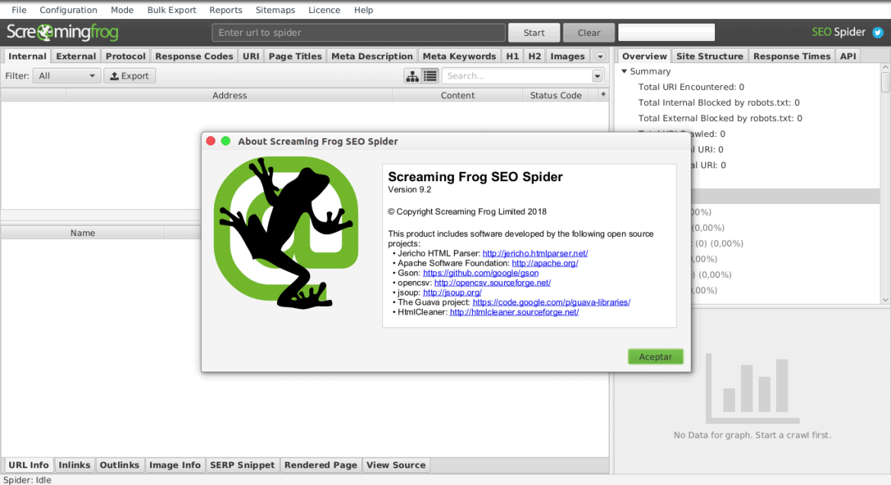Open the Bulk Export menu
This screenshot has width=891, height=485.
(x=171, y=10)
